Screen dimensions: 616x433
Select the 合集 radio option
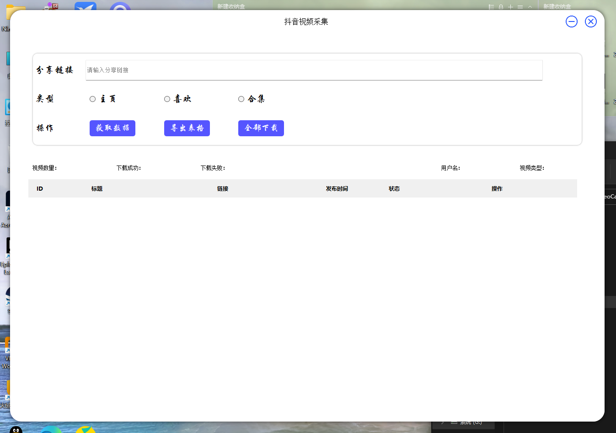[x=241, y=99]
